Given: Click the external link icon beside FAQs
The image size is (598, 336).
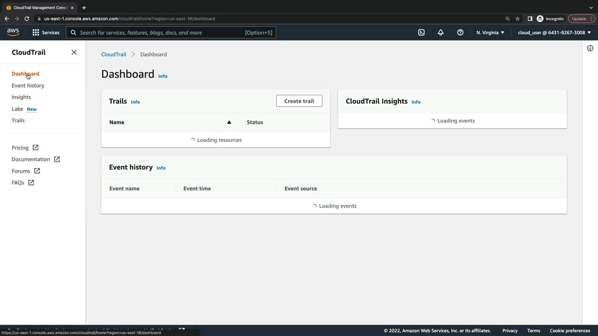Looking at the screenshot, I should click(31, 182).
